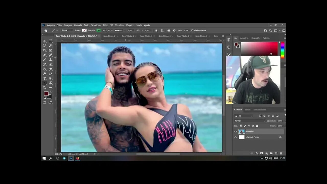Screen dimensions: 327x184
Task: Select the Eyedropper tool
Action: pos(44,55)
